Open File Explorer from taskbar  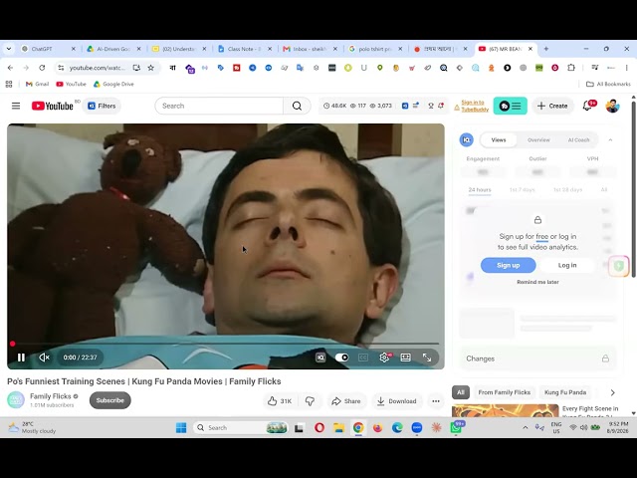(338, 427)
